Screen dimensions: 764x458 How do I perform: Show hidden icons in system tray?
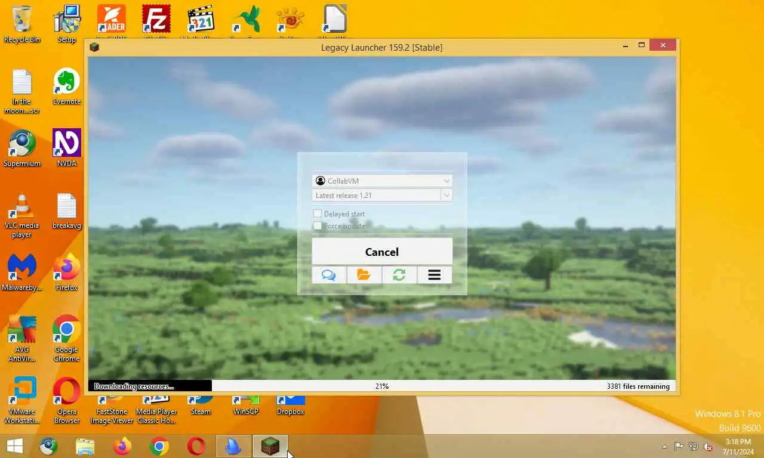(x=664, y=446)
